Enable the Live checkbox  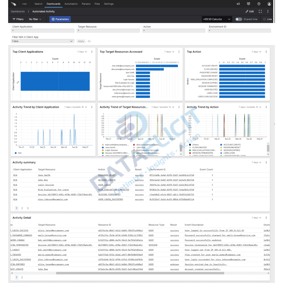(x=264, y=19)
